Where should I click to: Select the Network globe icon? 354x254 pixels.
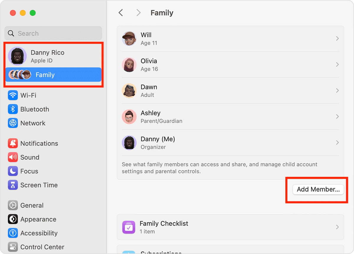(13, 123)
